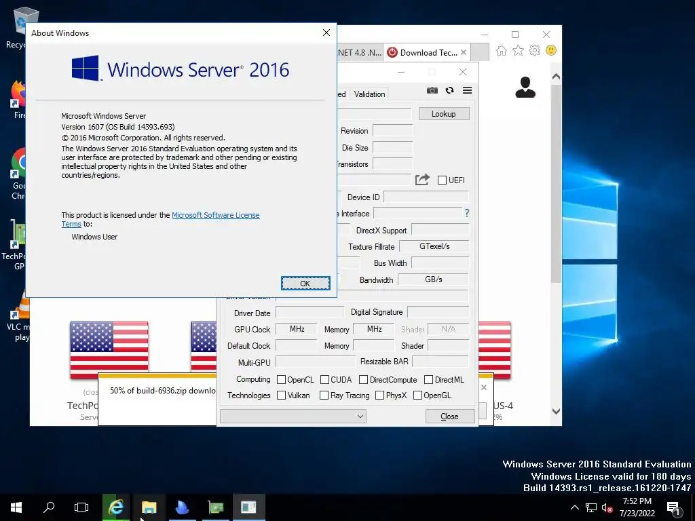695x521 pixels.
Task: Click the GPU Clock MHz field
Action: [x=296, y=329]
